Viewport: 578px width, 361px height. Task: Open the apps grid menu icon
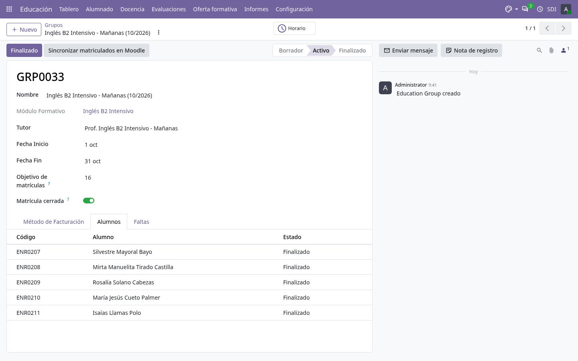click(x=9, y=9)
